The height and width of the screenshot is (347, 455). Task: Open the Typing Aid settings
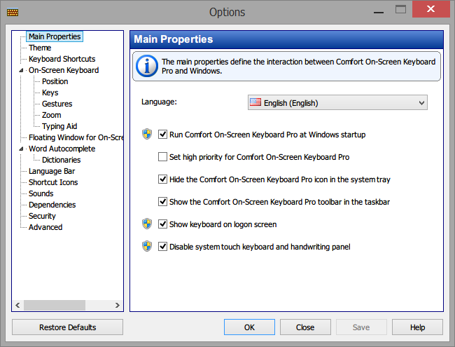coord(59,126)
